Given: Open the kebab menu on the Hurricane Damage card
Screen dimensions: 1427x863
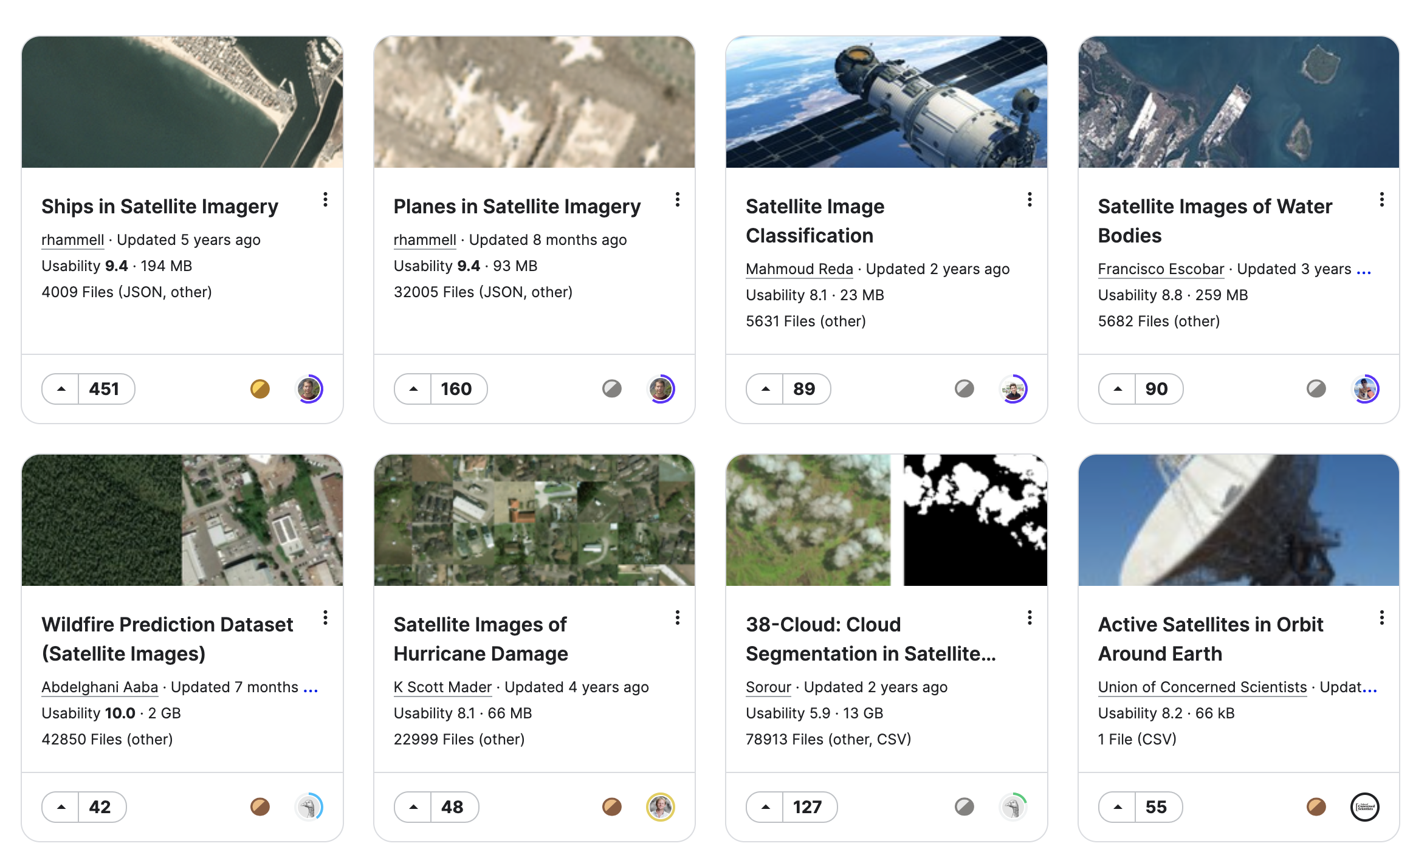Looking at the screenshot, I should click(x=678, y=618).
